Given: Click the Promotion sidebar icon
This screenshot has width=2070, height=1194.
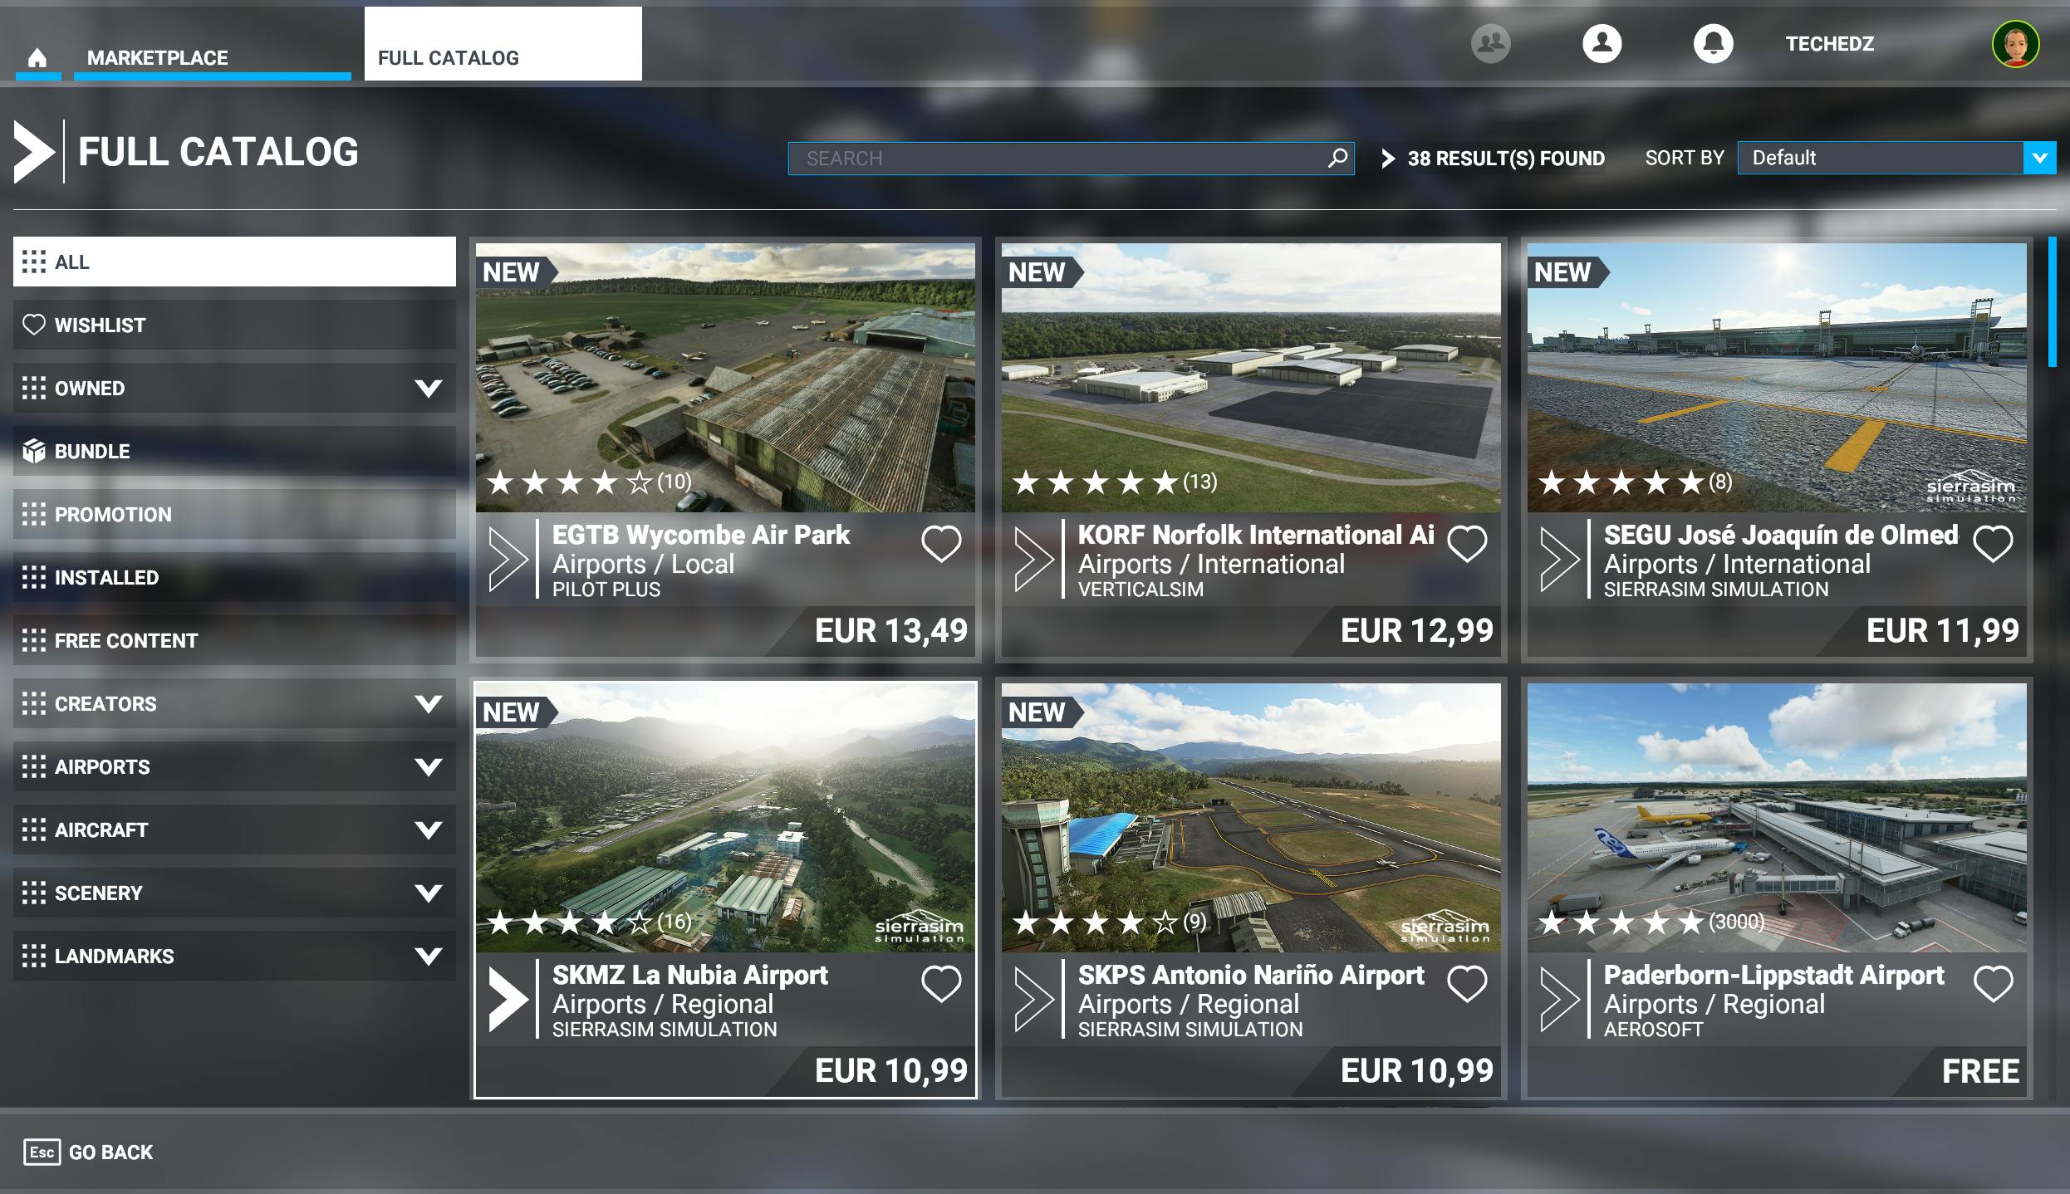Looking at the screenshot, I should [x=34, y=514].
